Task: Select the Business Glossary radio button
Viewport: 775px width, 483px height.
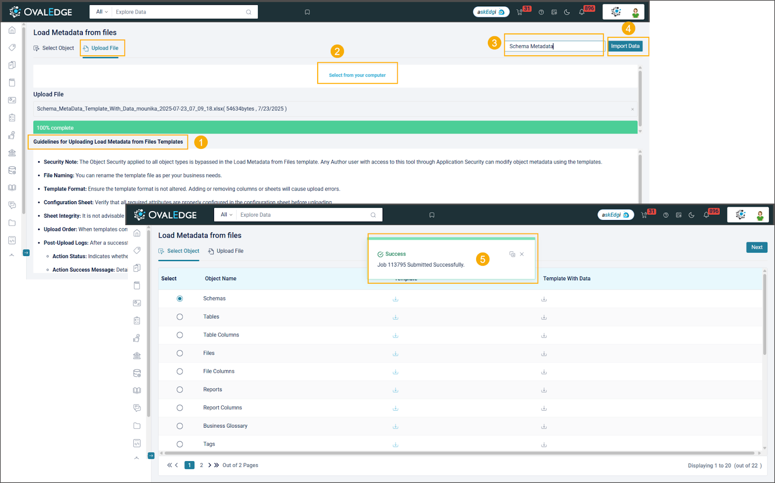Action: click(180, 426)
